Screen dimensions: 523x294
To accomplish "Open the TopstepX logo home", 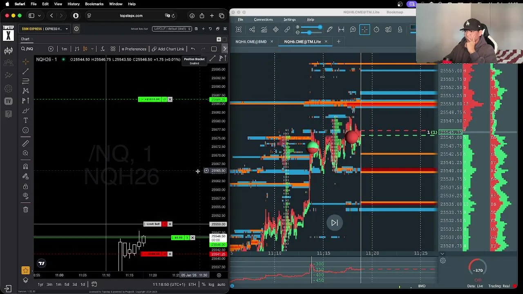I will coord(8,33).
